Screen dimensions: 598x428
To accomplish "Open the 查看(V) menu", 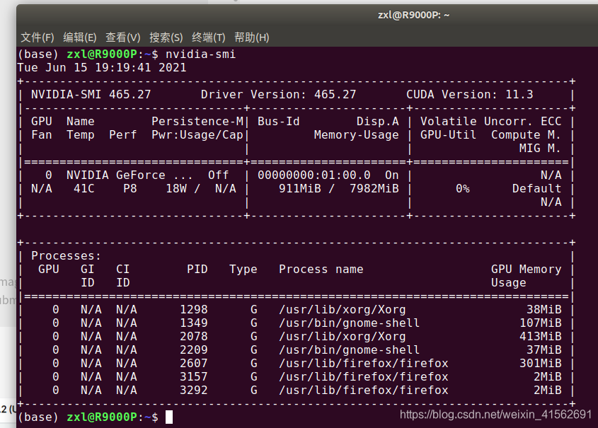I will pos(123,37).
